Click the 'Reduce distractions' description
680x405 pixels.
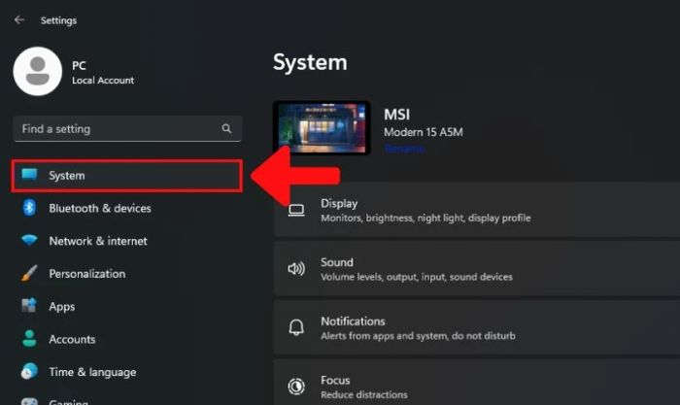click(364, 394)
